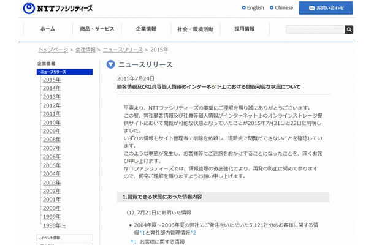The height and width of the screenshot is (245, 374).
Task: Open 2015年 in the sidebar
Action: tap(52, 80)
